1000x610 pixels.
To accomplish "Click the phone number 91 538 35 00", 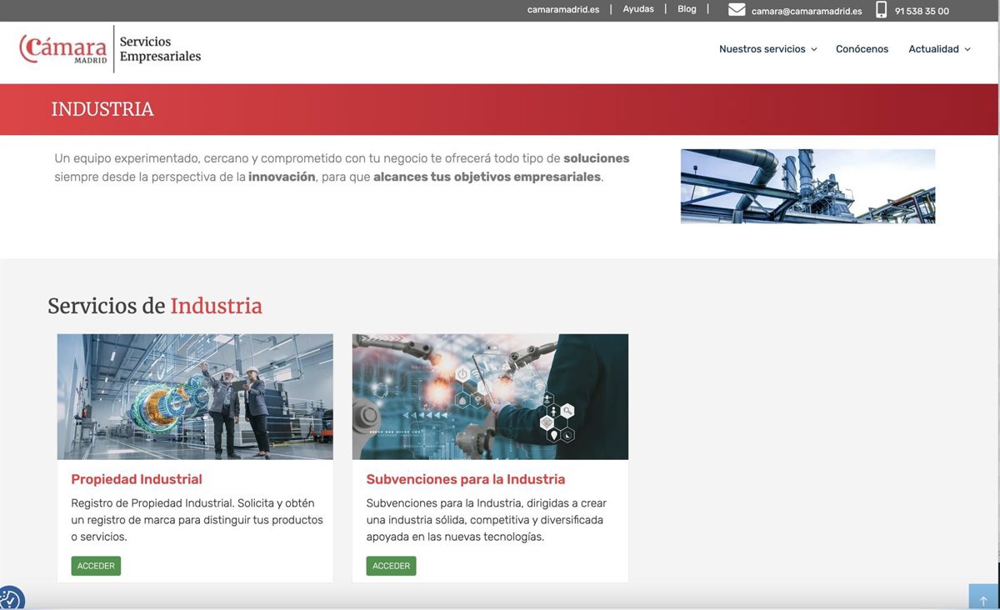I will (922, 12).
